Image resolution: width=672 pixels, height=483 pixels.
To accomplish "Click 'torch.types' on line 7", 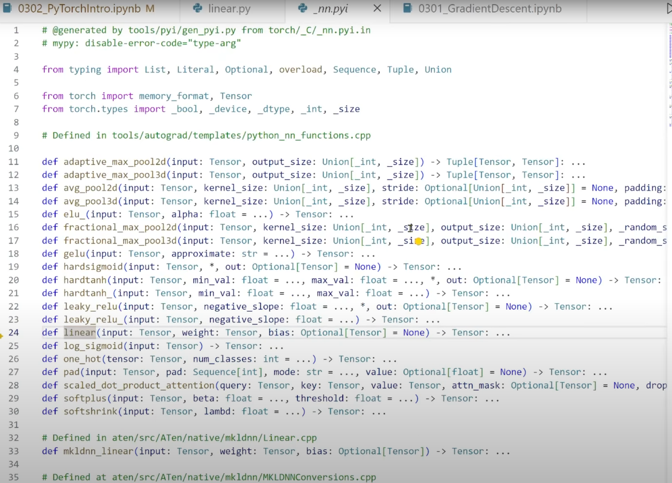I will (99, 109).
